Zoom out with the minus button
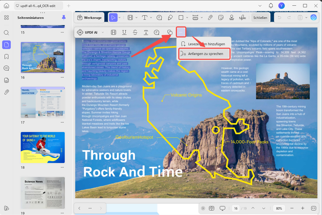322x215 pixels. 292,208
